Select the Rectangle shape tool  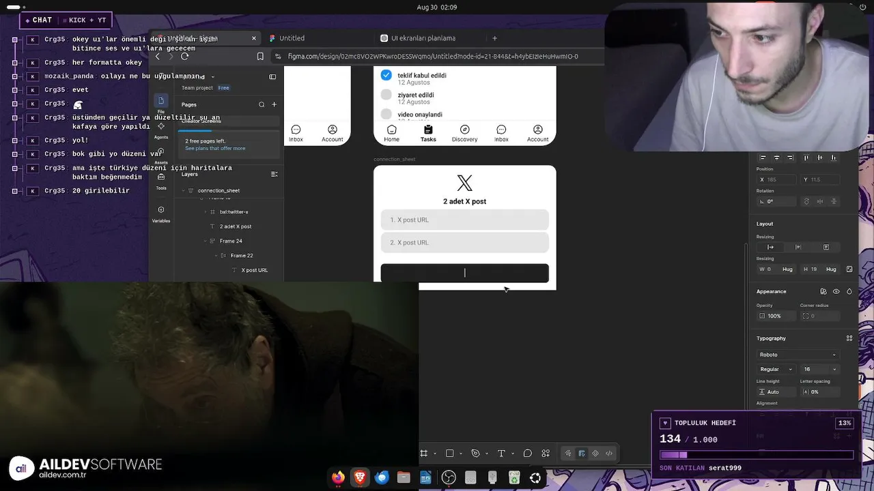450,453
